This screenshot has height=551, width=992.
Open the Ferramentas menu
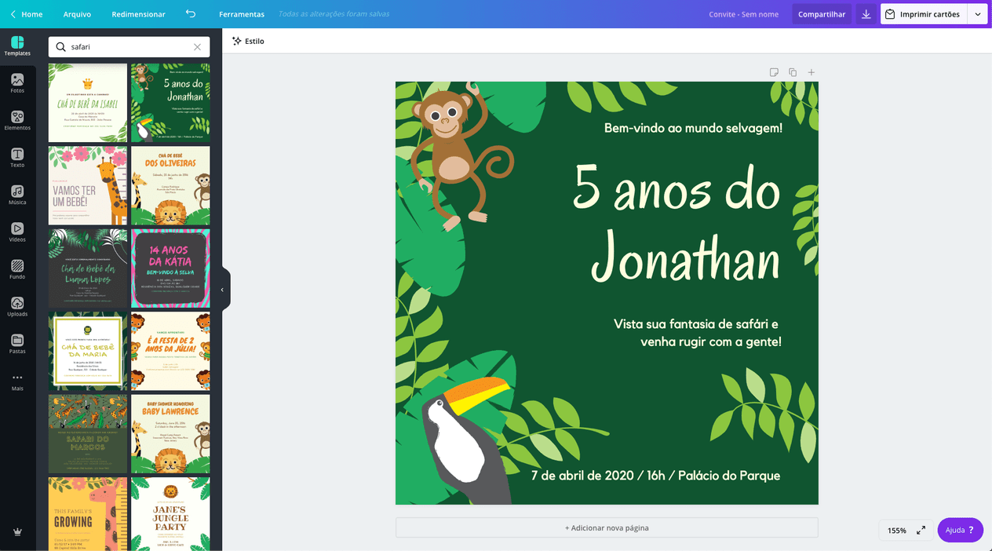click(x=242, y=14)
